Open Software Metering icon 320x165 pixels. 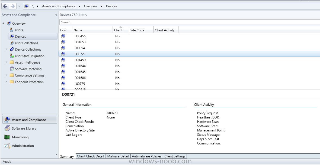[12, 69]
